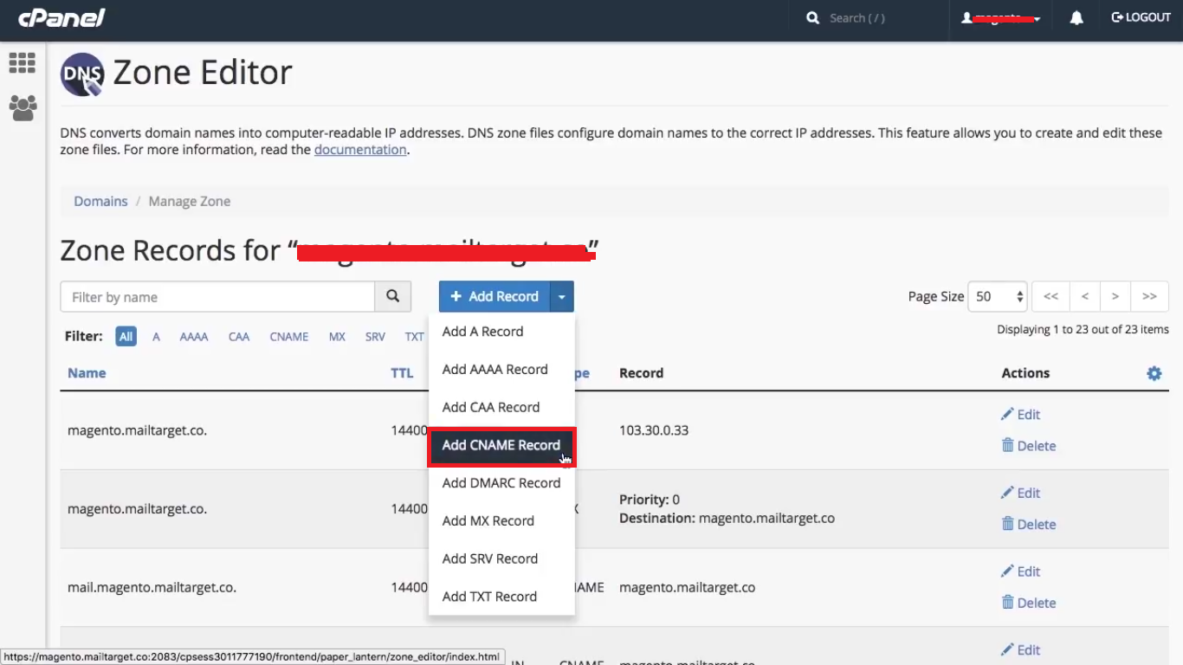1183x665 pixels.
Task: Filter records by MX type
Action: [337, 337]
